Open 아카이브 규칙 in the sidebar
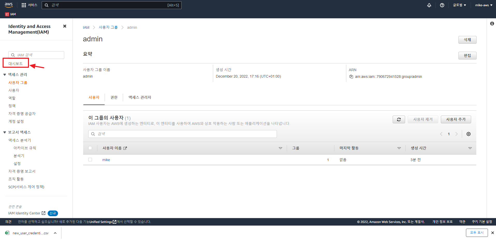496x240 pixels. click(25, 148)
